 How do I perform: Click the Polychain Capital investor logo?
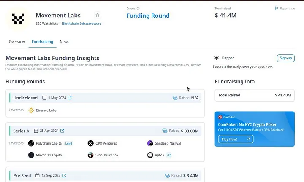(31, 143)
